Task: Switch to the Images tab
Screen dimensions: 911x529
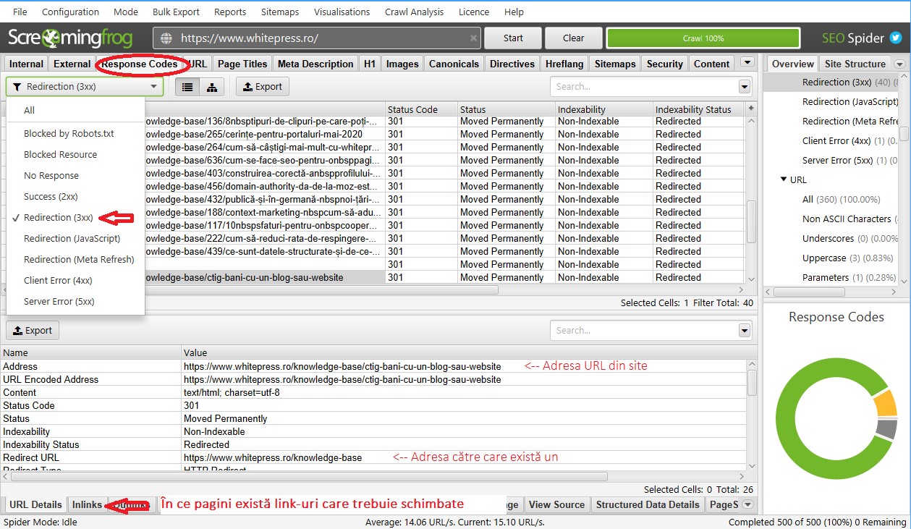Action: coord(402,64)
